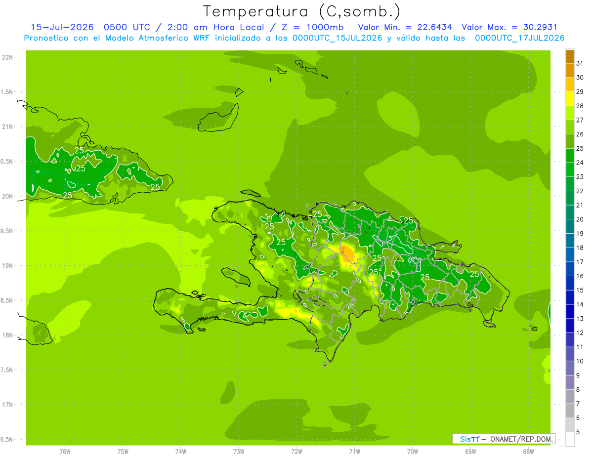Click the color bar label '5'
Image resolution: width=593 pixels, height=458 pixels.
coord(578,432)
